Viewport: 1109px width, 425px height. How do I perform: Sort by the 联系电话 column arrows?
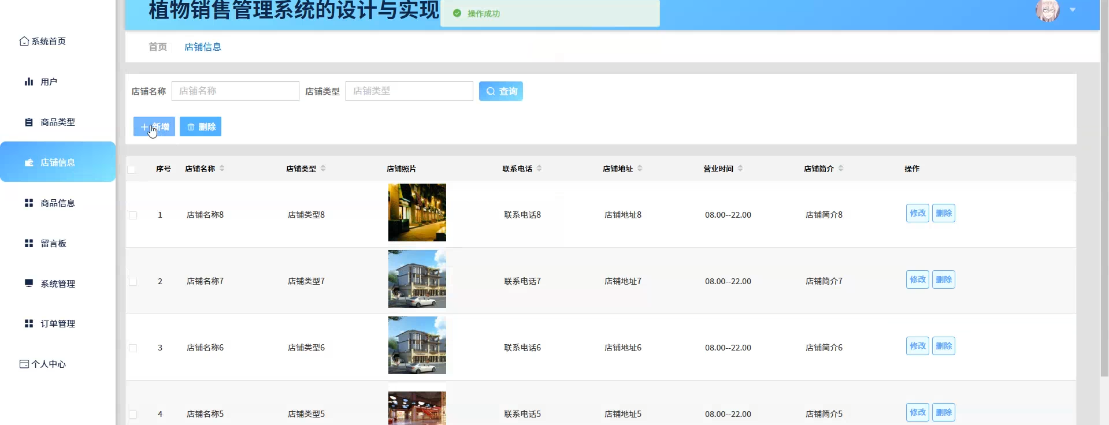point(539,169)
